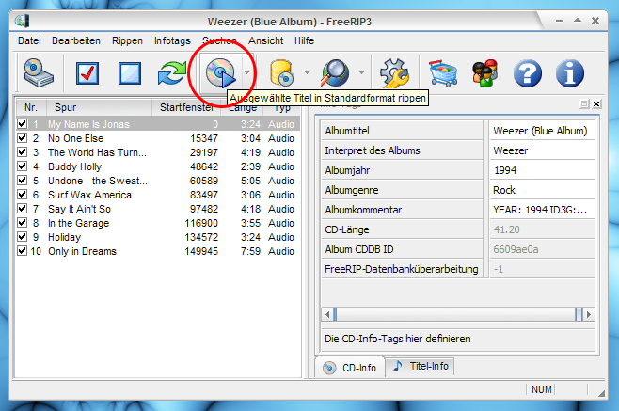Click track length 7:59

250,251
